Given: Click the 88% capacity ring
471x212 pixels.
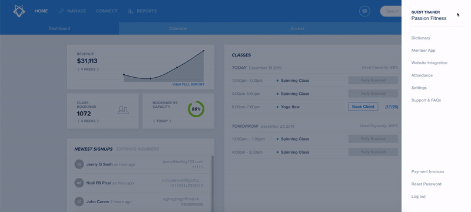Looking at the screenshot, I should tap(196, 109).
